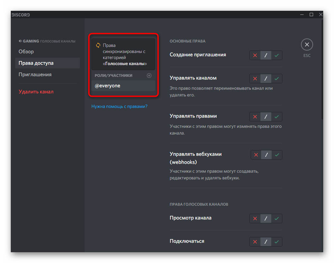Open 'Нужна помощь с правами?' link
The height and width of the screenshot is (263, 334).
click(119, 106)
